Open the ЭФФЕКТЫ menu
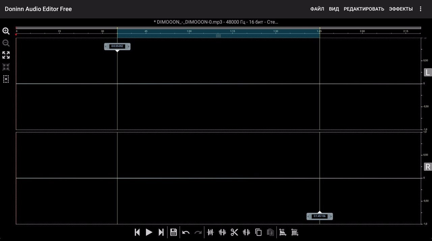This screenshot has height=241, width=432. 401,9
